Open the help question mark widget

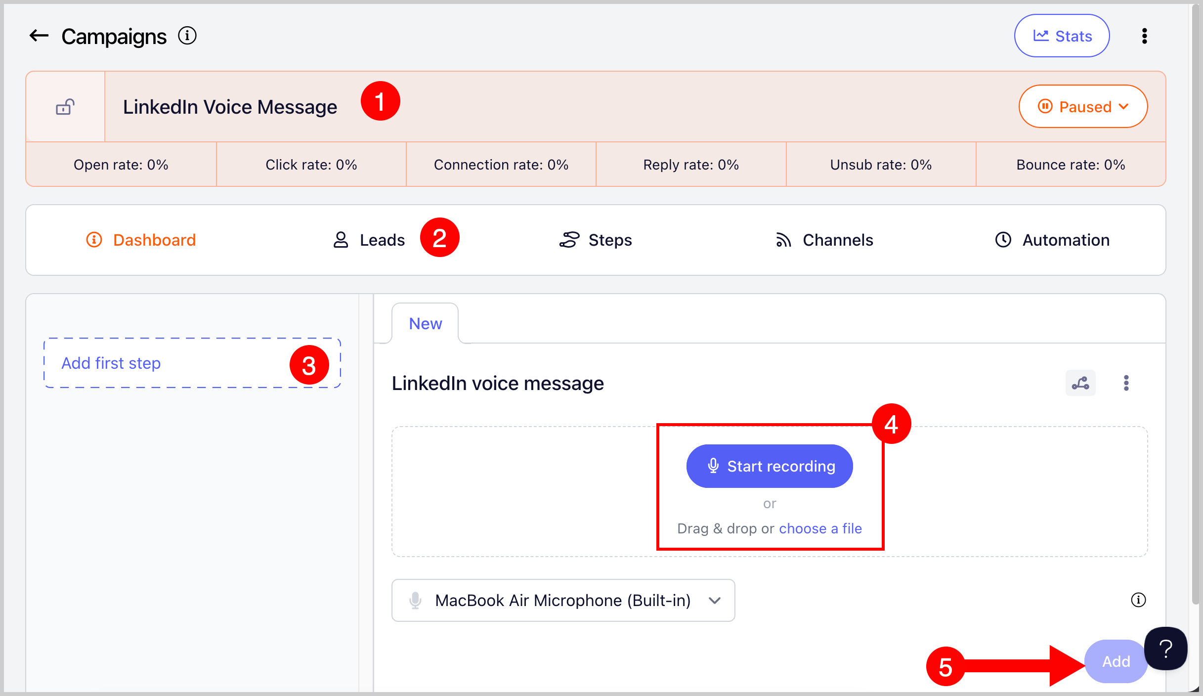1166,649
